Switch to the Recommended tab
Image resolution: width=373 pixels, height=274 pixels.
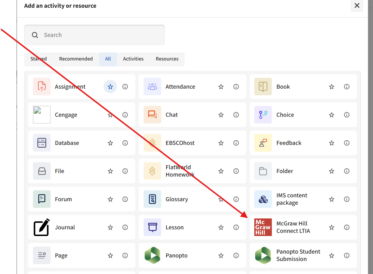[76, 59]
